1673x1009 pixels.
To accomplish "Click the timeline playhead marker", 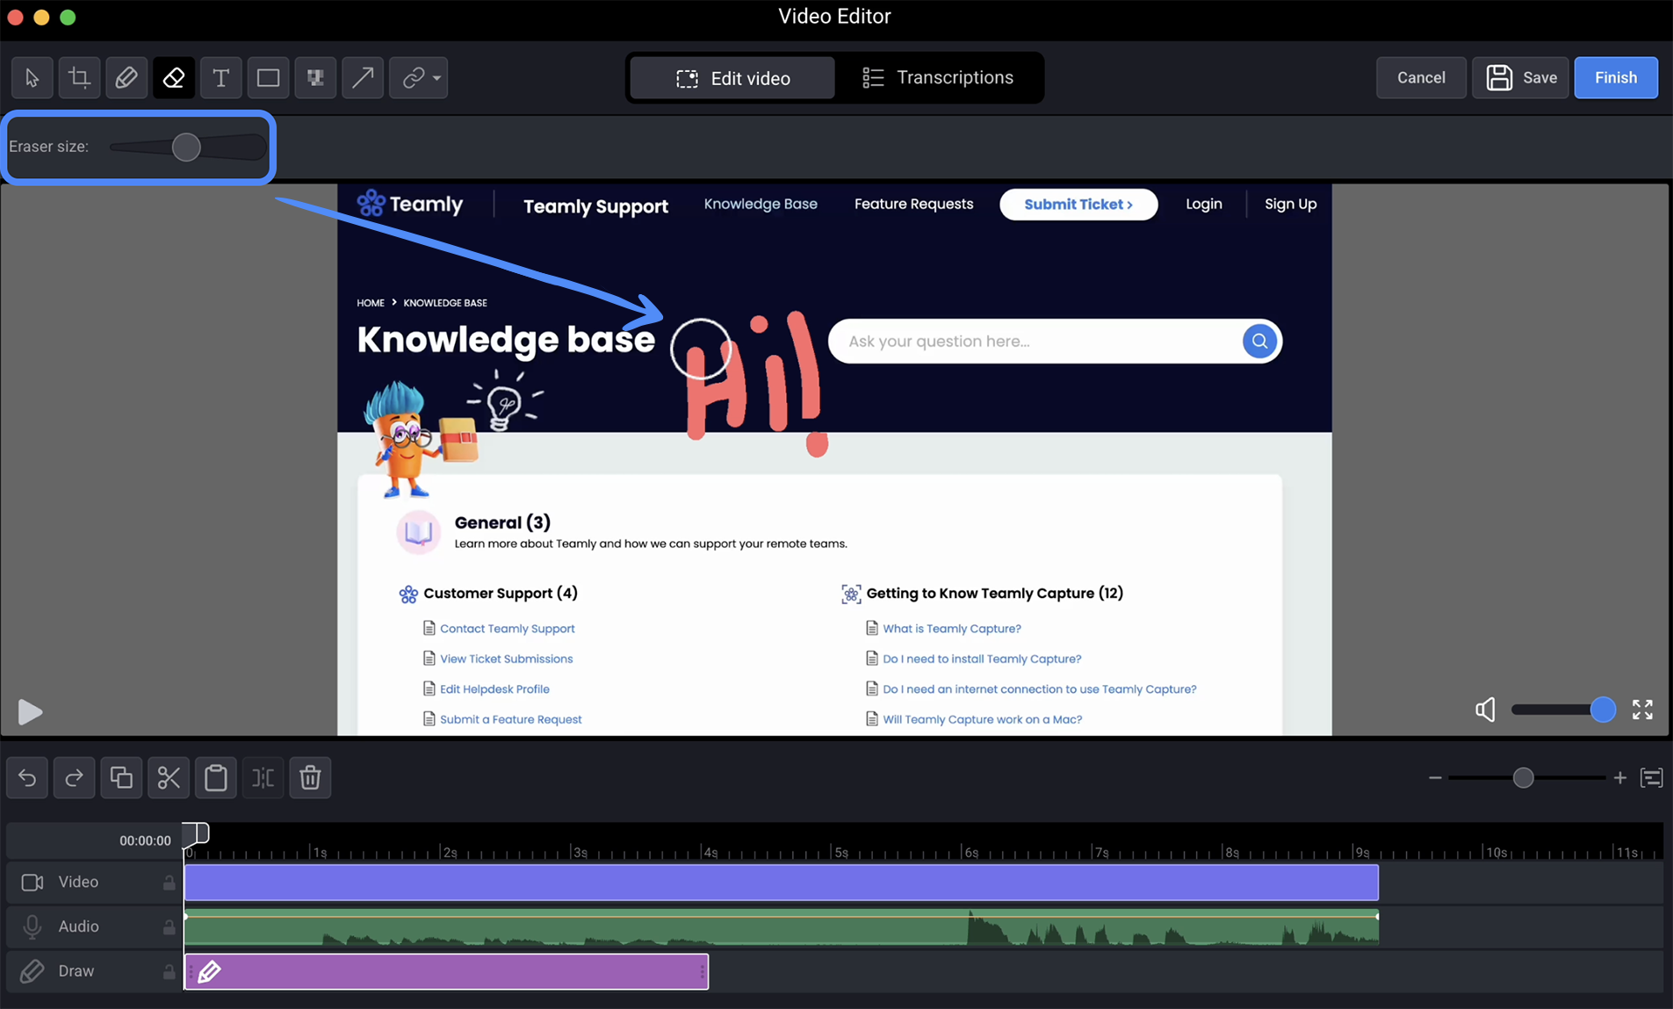I will point(196,832).
